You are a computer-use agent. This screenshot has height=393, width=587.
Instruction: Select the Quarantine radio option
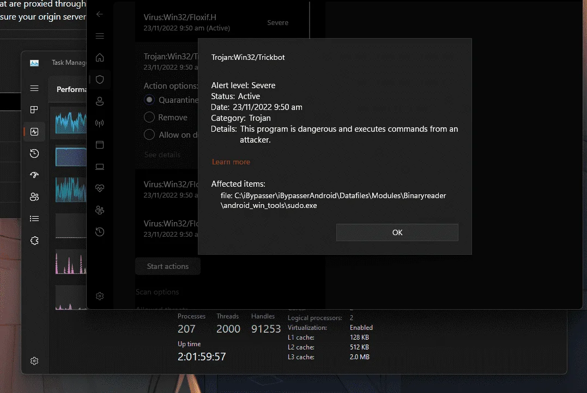click(x=149, y=100)
